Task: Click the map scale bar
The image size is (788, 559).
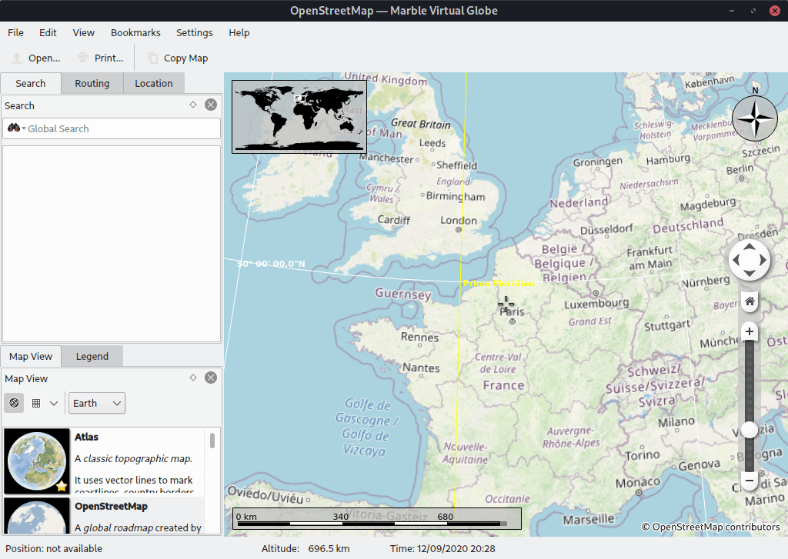Action: 376,519
